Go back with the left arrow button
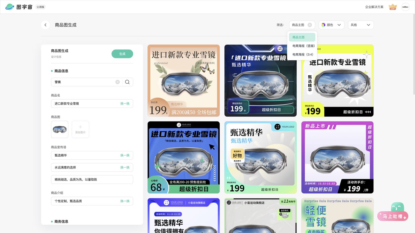The width and height of the screenshot is (415, 233). pos(45,25)
